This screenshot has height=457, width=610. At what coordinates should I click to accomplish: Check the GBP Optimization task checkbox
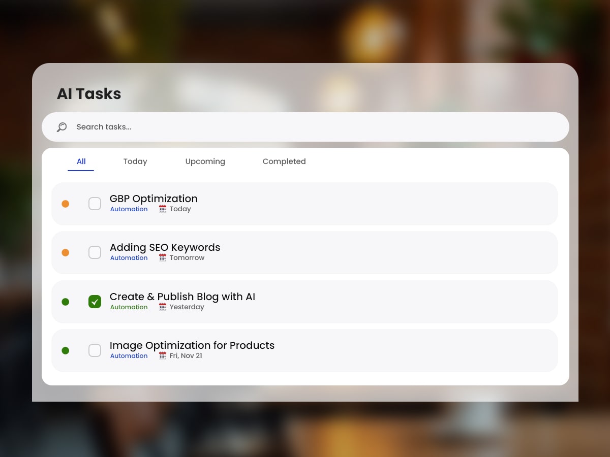coord(95,204)
